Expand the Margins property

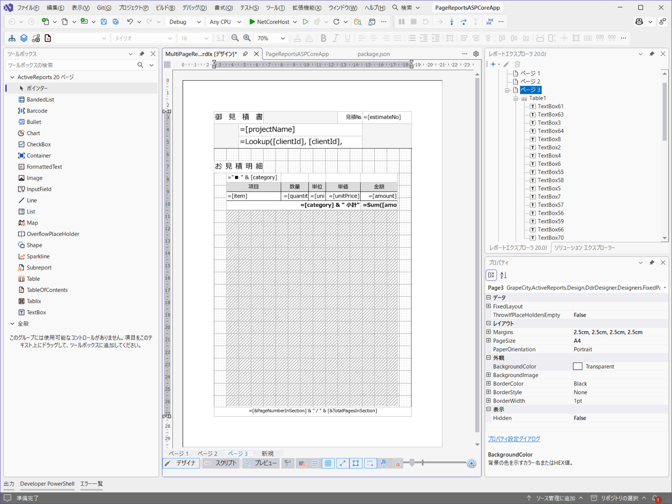click(488, 332)
